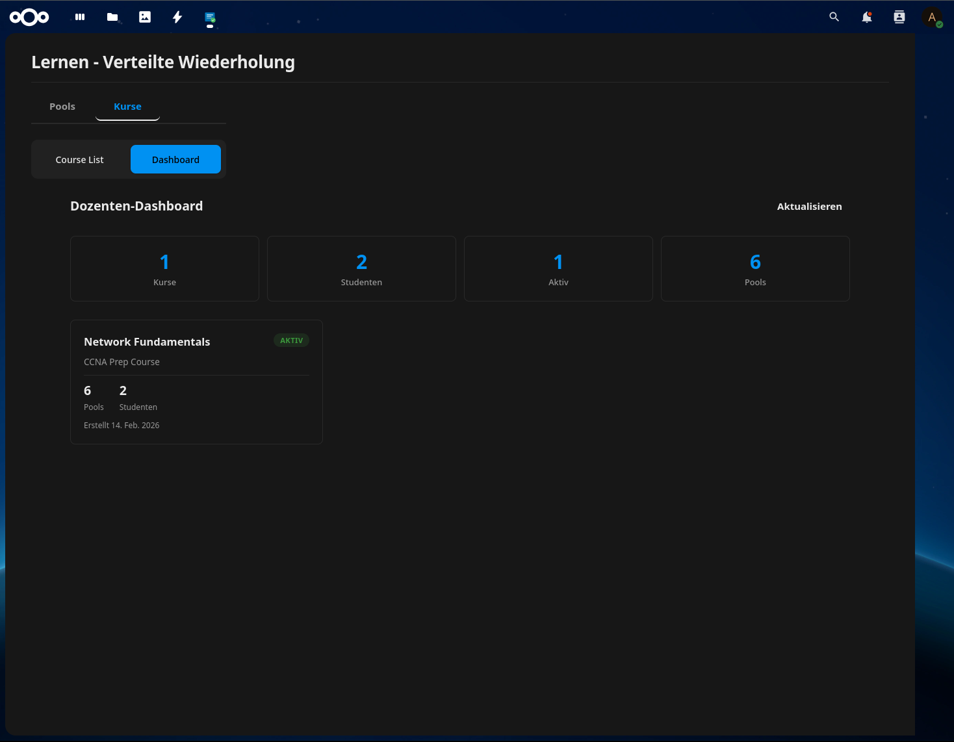954x742 pixels.
Task: Open unified search magnifier
Action: 834,17
